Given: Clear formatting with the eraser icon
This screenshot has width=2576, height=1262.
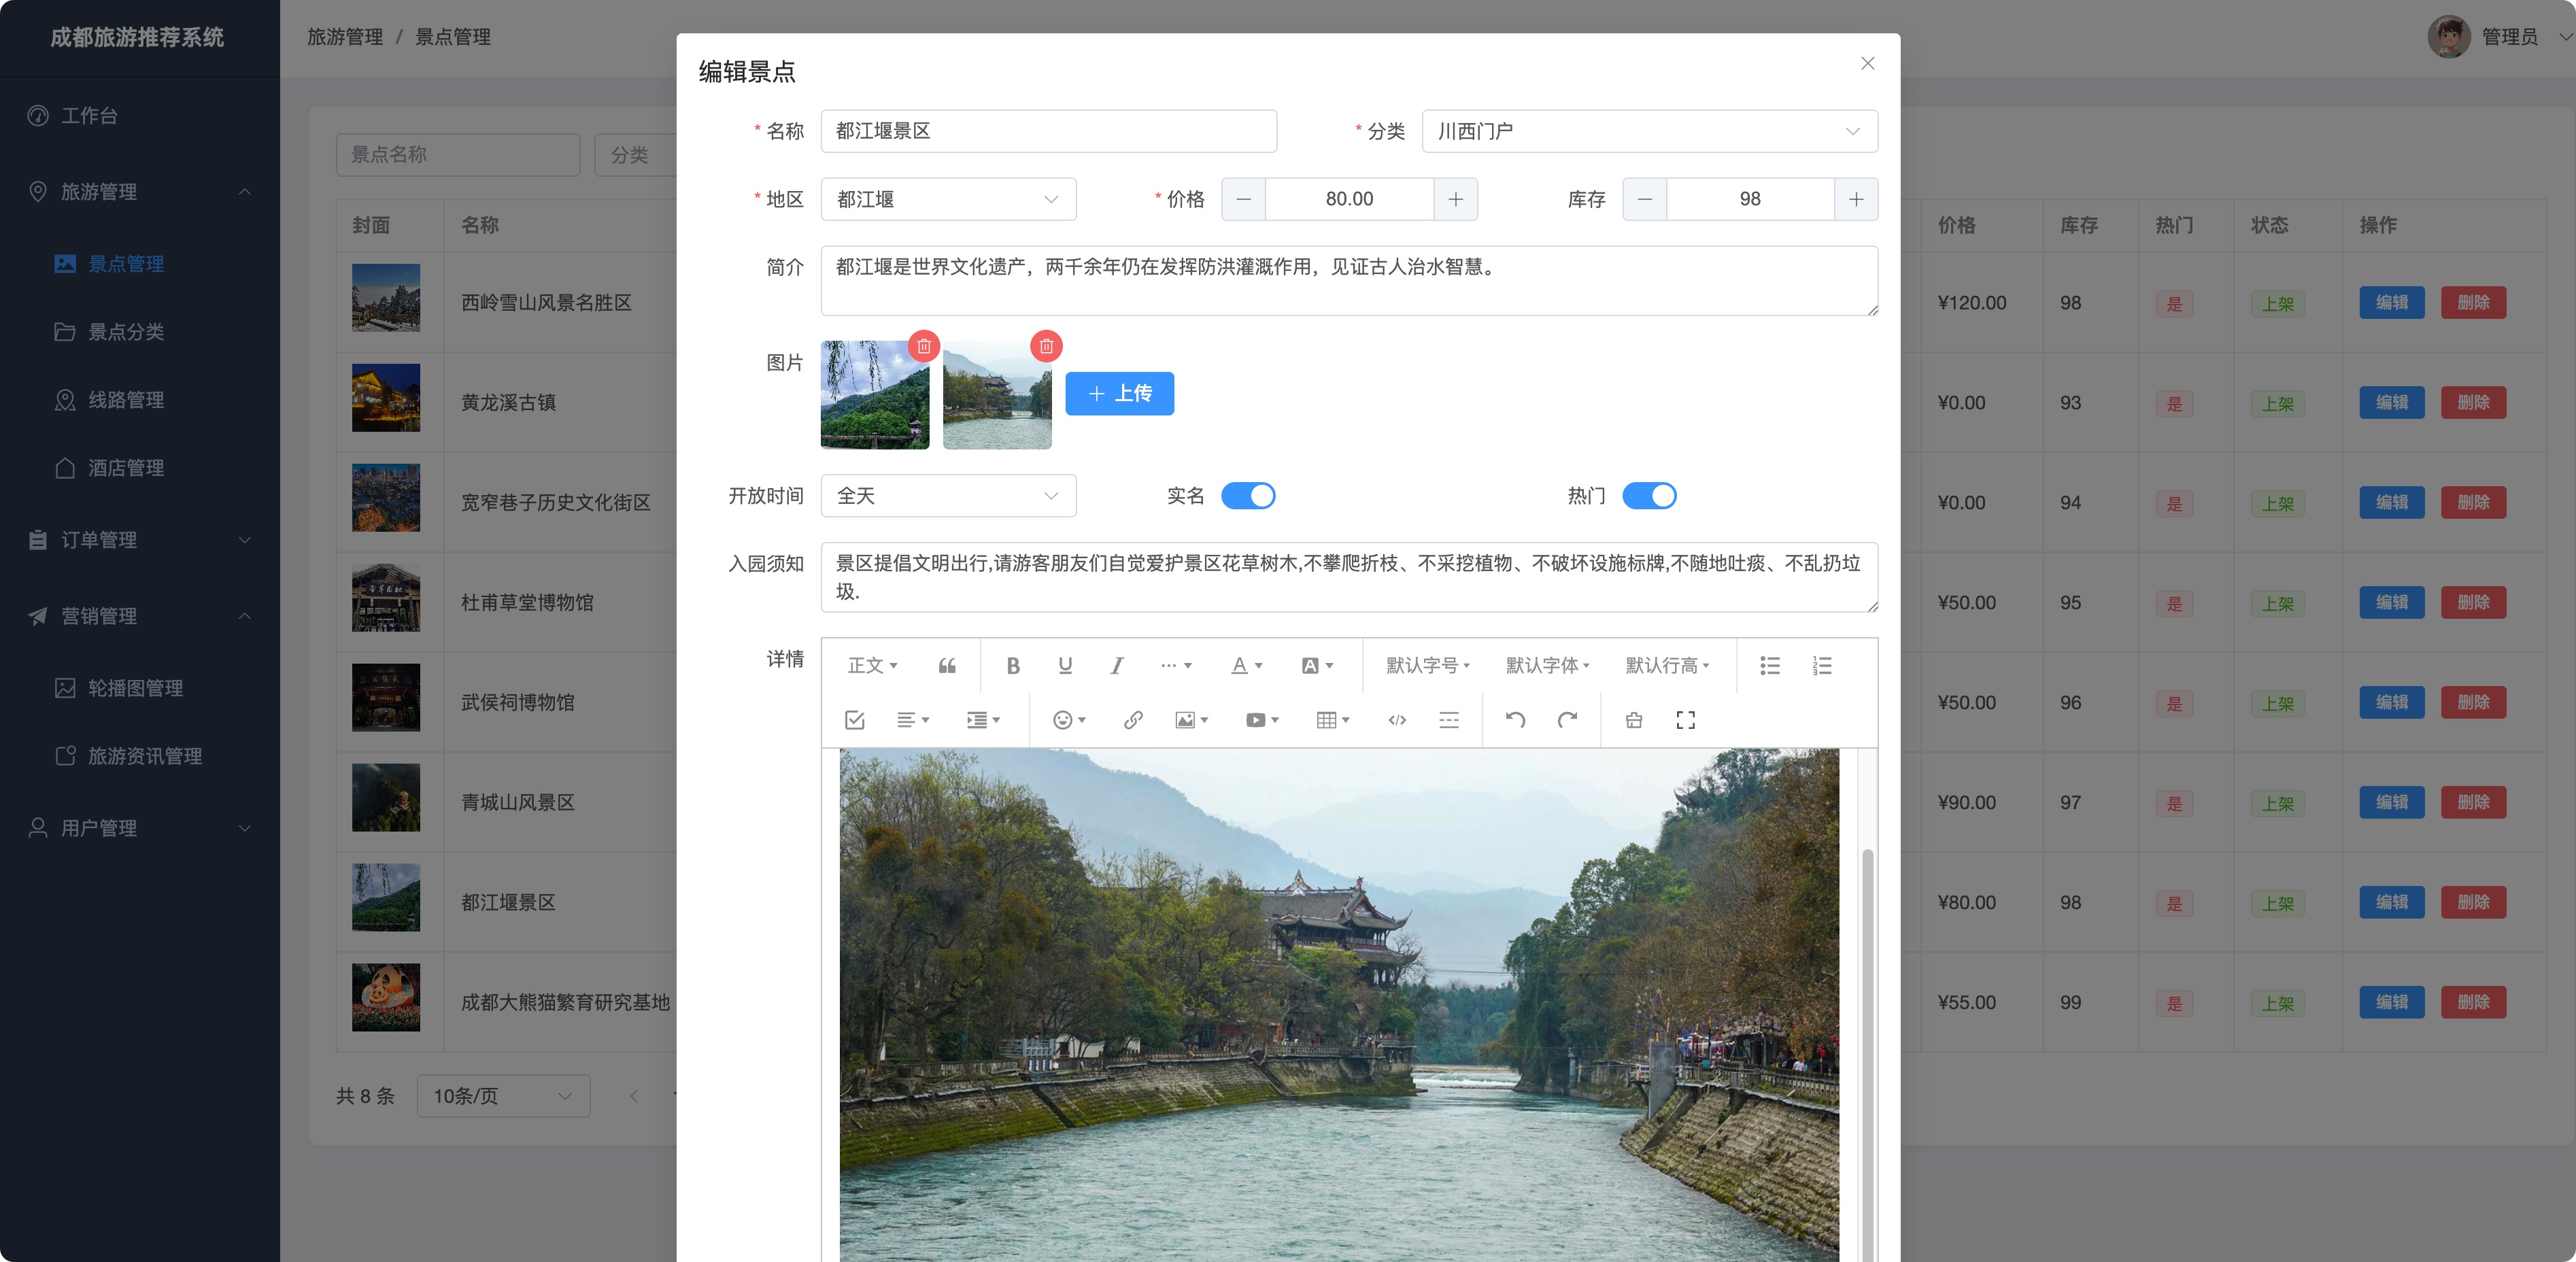Looking at the screenshot, I should click(x=1634, y=720).
